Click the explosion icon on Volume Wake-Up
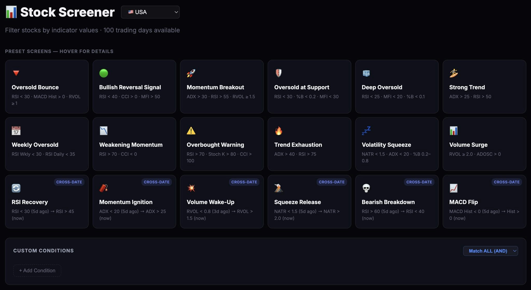 [x=191, y=188]
